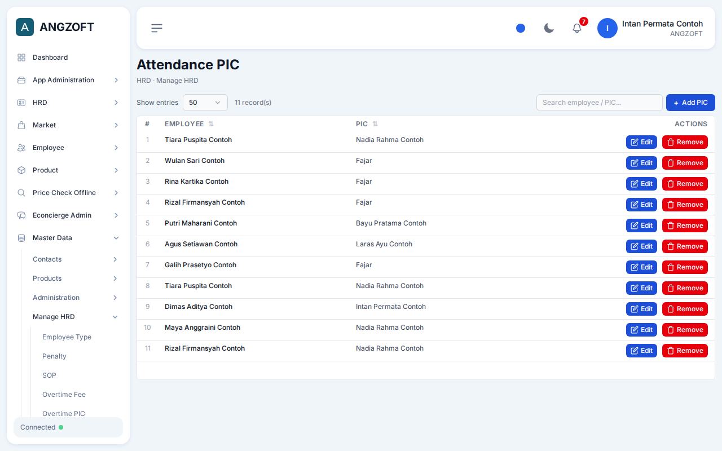This screenshot has height=451, width=722.
Task: Open the Show entries dropdown
Action: tap(205, 103)
